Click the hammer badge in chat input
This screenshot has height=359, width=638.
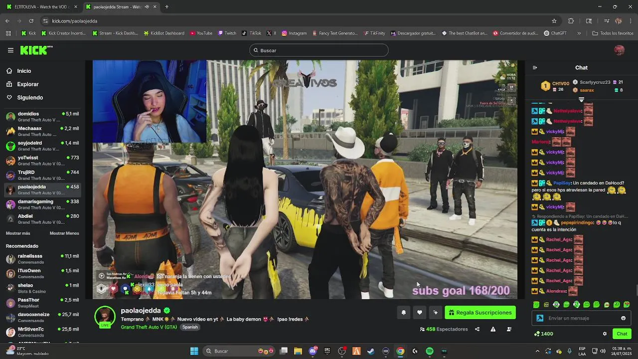pos(540,318)
